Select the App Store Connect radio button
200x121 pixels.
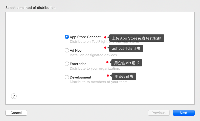pos(67,37)
